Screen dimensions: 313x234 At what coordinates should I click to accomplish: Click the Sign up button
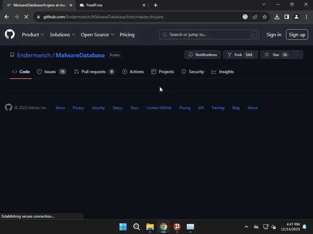coord(297,35)
